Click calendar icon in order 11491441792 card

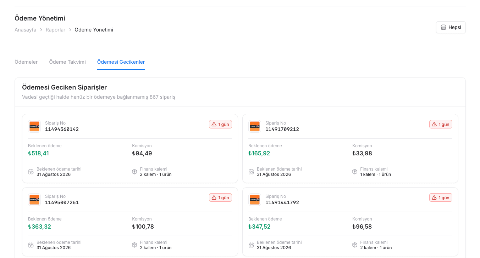pos(251,245)
